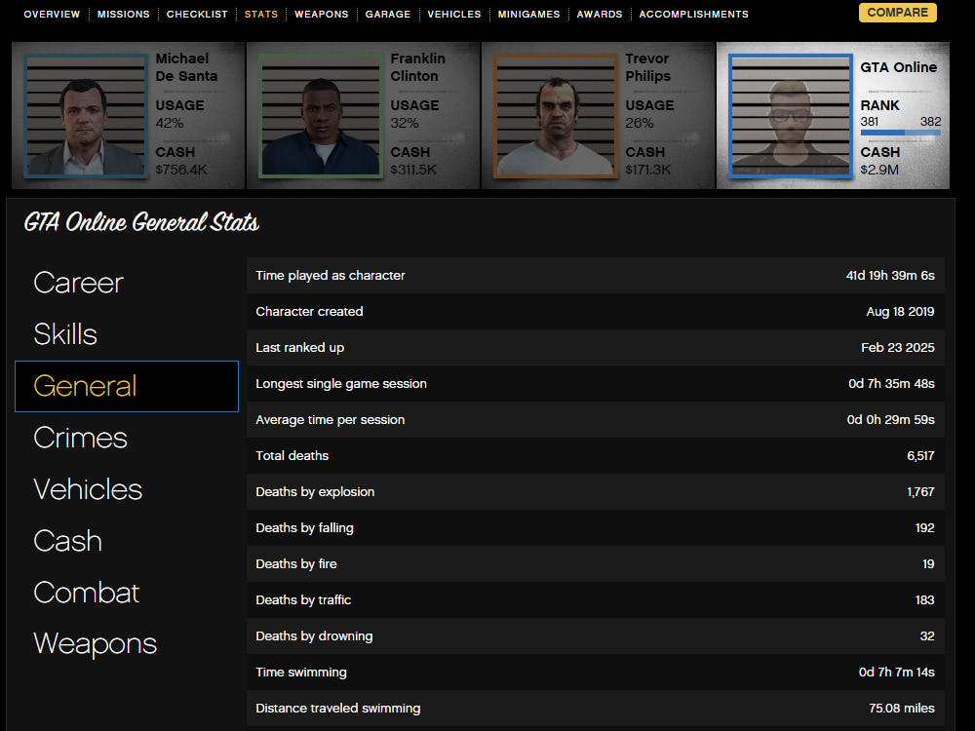Click Michael De Santa's name label
The width and height of the screenshot is (975, 731).
click(186, 67)
